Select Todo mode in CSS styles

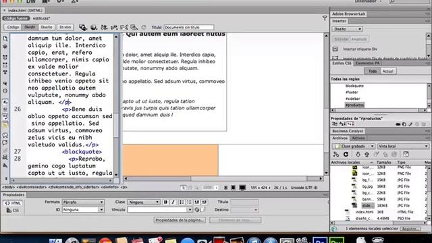point(373,72)
